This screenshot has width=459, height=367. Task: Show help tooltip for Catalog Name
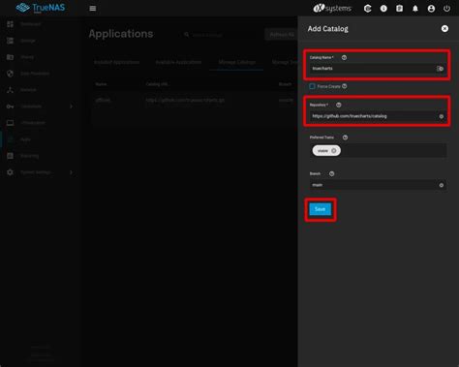(344, 57)
